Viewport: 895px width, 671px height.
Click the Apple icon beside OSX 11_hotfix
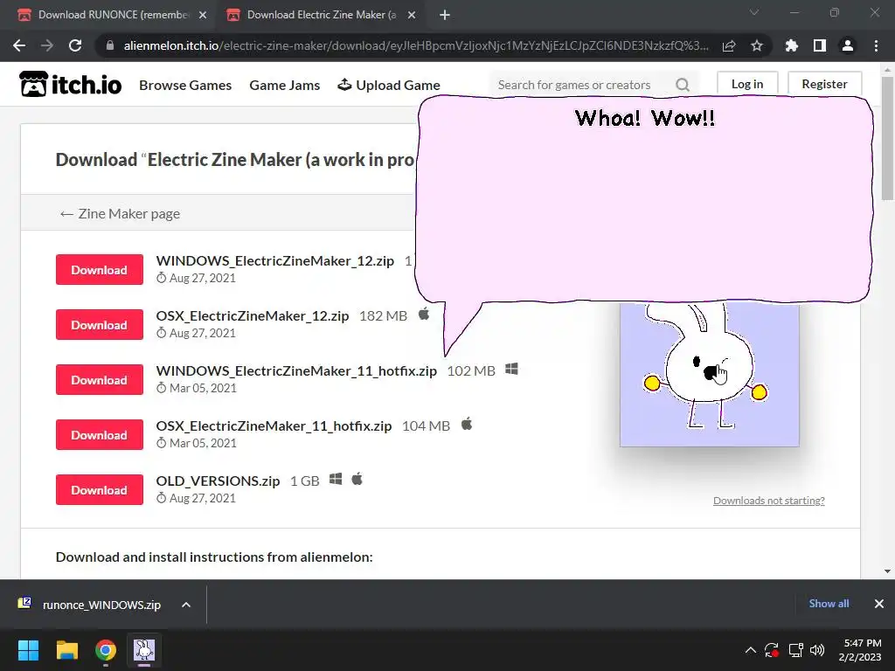(467, 424)
